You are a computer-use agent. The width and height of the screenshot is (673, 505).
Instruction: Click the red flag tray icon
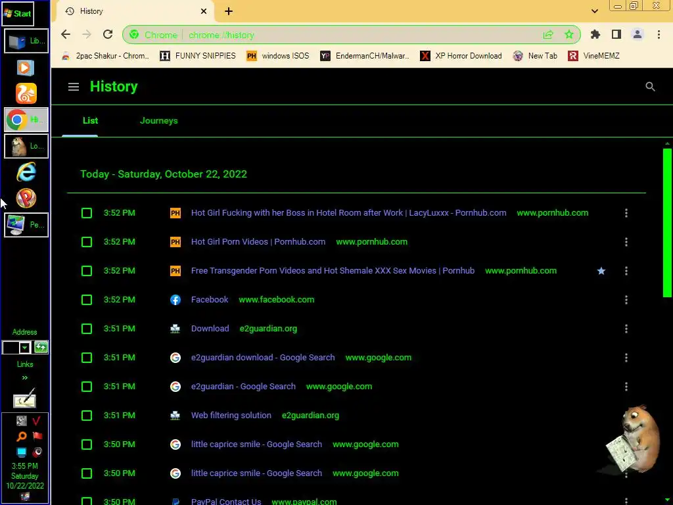click(37, 437)
